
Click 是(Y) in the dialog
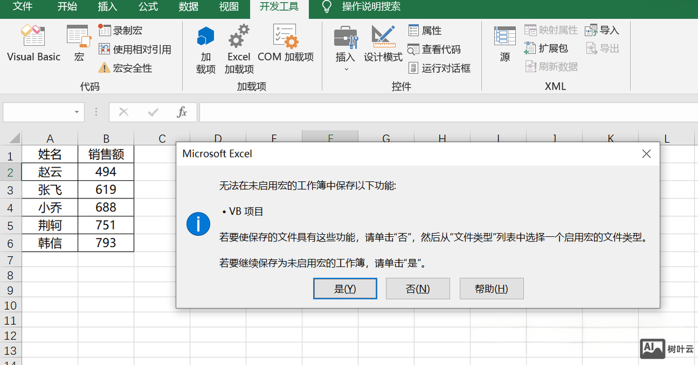pos(345,288)
